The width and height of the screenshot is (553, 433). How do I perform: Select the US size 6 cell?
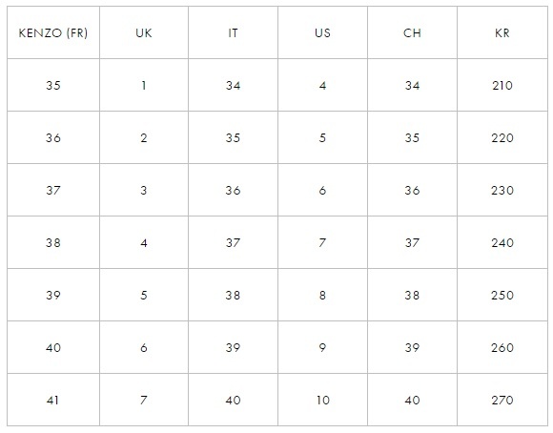[322, 190]
